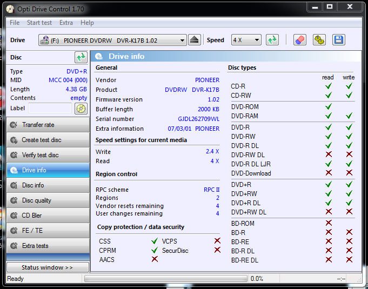Click the save floppy disk toolbar icon
The height and width of the screenshot is (289, 368).
pos(339,40)
